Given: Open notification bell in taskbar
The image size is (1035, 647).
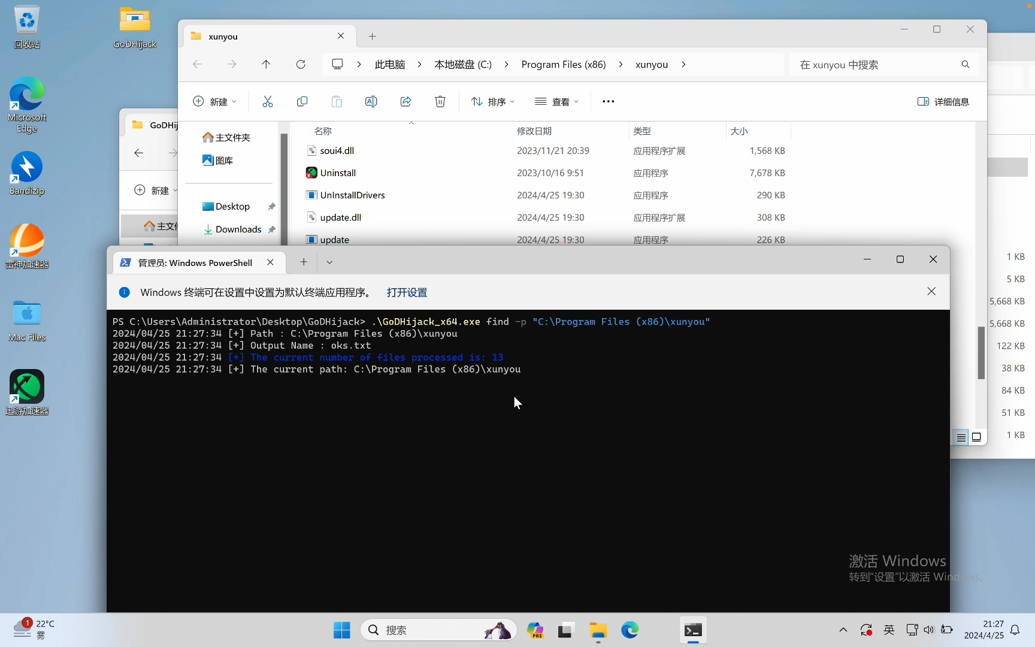Looking at the screenshot, I should pos(1015,630).
